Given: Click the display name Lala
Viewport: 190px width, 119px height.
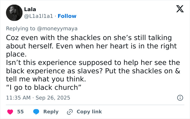Looking at the screenshot, I should click(30, 9).
